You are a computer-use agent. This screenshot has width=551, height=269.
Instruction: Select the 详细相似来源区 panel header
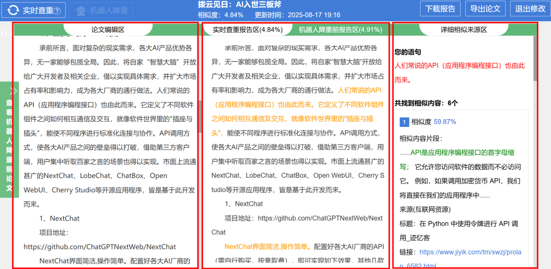point(464,30)
